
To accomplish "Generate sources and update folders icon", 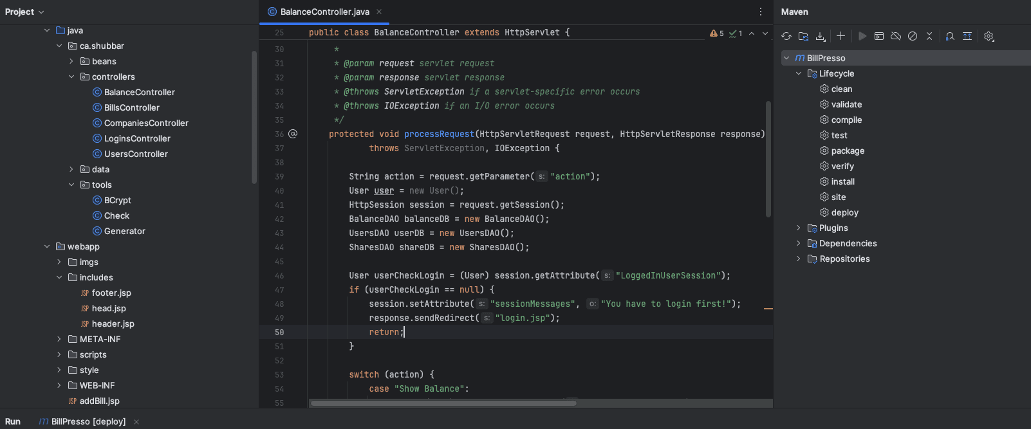I will click(x=803, y=36).
